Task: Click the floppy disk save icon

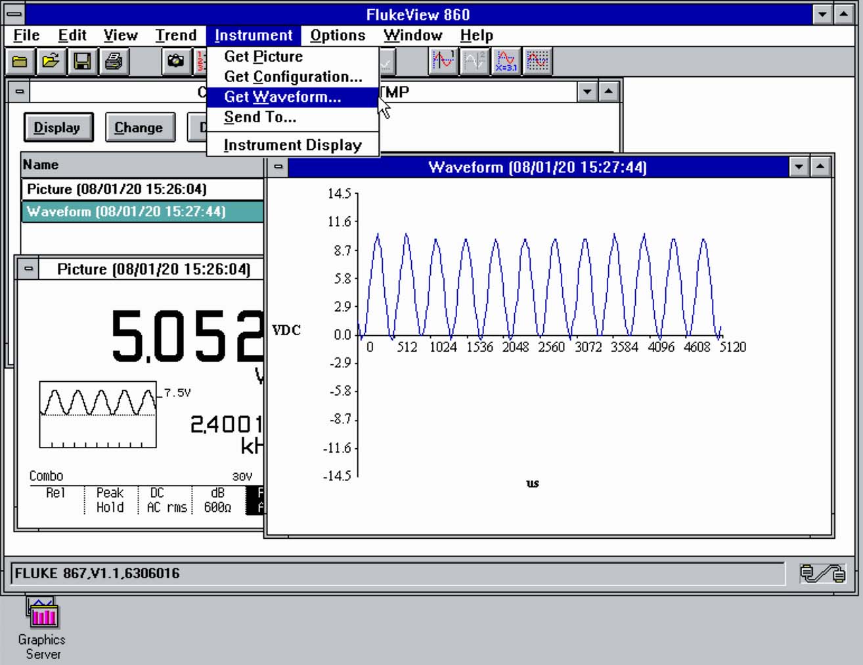Action: (x=82, y=62)
